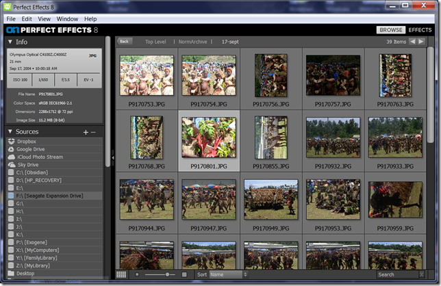Click the thumbnail grid scrollbar
This screenshot has width=441, height=286.
coord(430,96)
